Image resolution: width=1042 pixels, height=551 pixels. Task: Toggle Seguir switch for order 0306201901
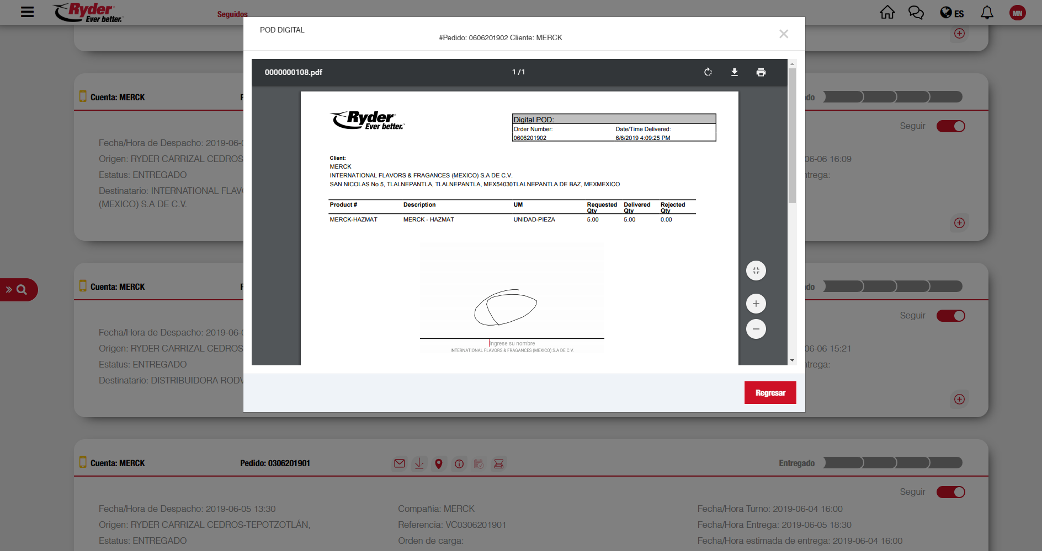[950, 492]
